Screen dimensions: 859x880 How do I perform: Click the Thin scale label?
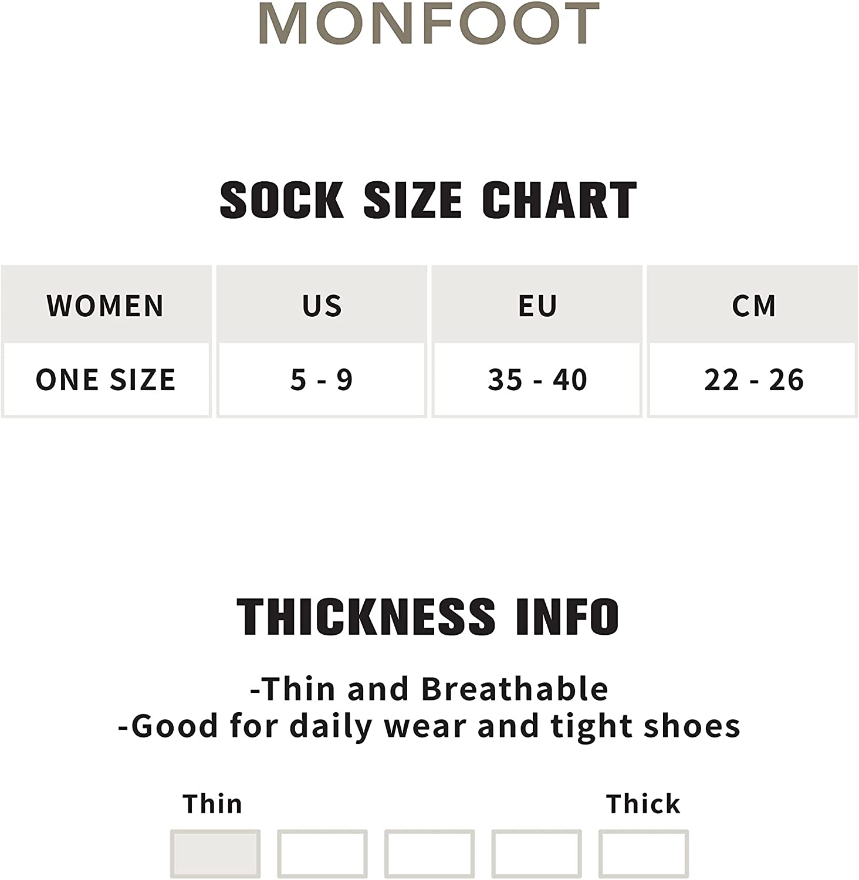coord(212,804)
